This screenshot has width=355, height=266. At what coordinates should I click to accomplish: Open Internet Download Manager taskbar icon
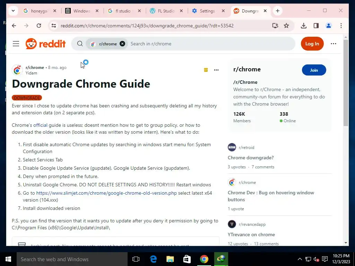tap(221, 259)
